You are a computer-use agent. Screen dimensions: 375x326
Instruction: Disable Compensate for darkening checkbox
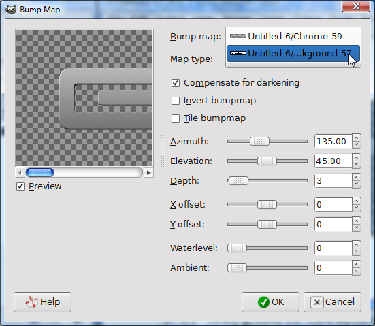[x=176, y=83]
